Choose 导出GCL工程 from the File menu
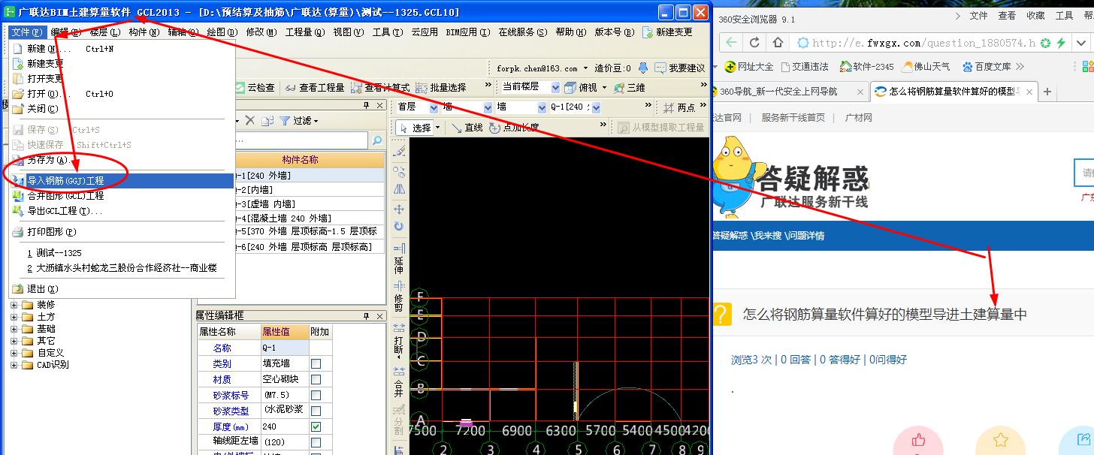The image size is (1094, 455). click(123, 211)
